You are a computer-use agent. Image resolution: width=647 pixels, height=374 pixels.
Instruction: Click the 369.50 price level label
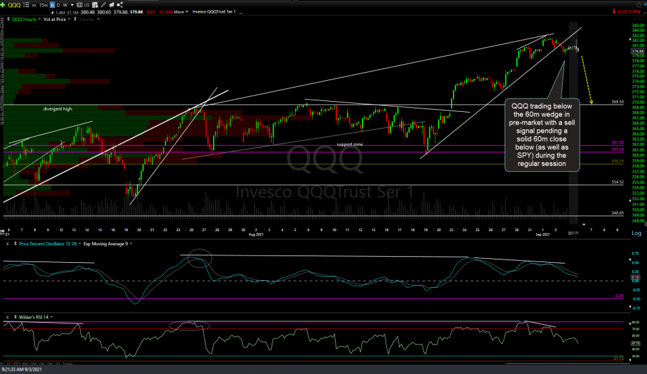click(x=618, y=102)
